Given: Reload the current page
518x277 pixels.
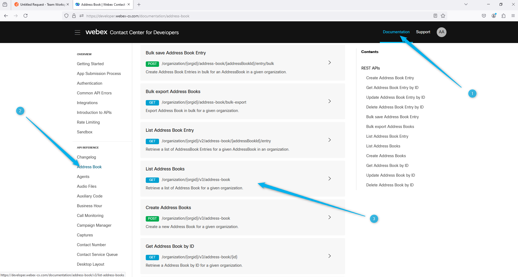Looking at the screenshot, I should pyautogui.click(x=25, y=16).
